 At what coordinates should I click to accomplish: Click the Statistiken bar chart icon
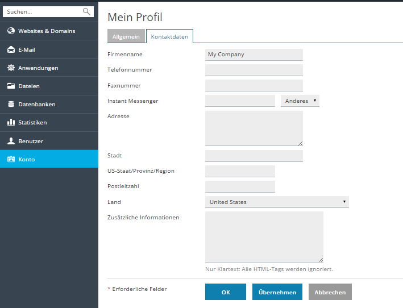(11, 123)
